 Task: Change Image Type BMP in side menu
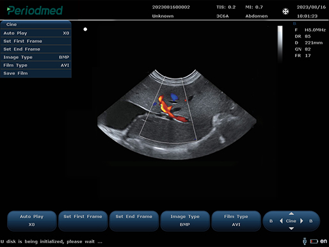(36, 57)
